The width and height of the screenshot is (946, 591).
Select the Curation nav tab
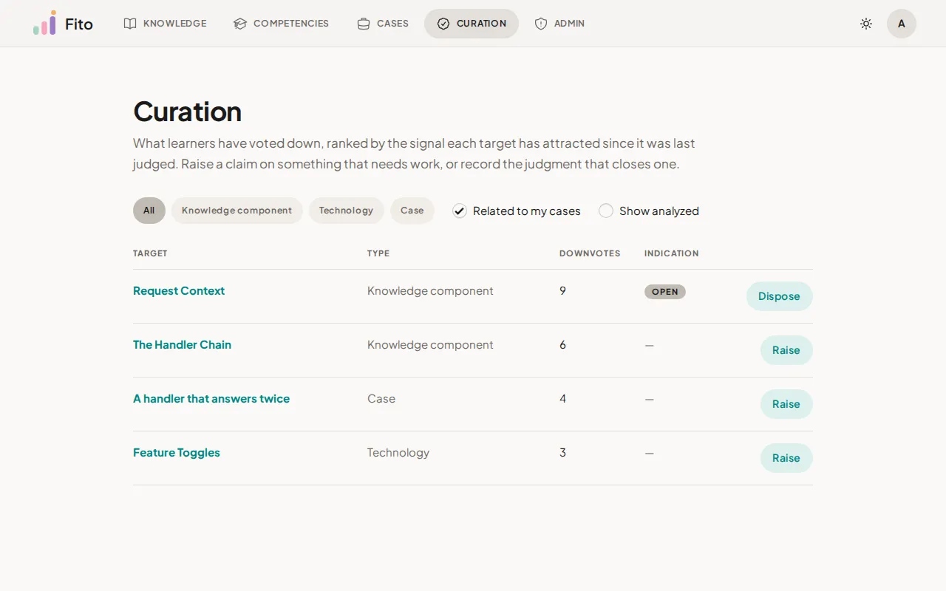472,24
